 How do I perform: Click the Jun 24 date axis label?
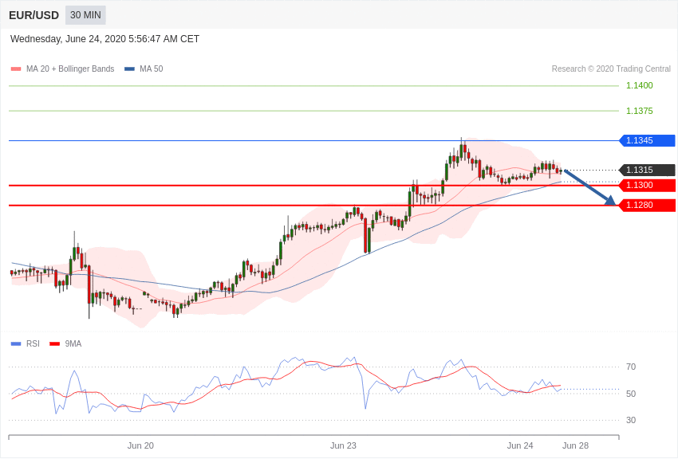click(x=520, y=445)
